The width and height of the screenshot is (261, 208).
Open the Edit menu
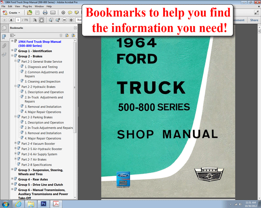[10, 6]
